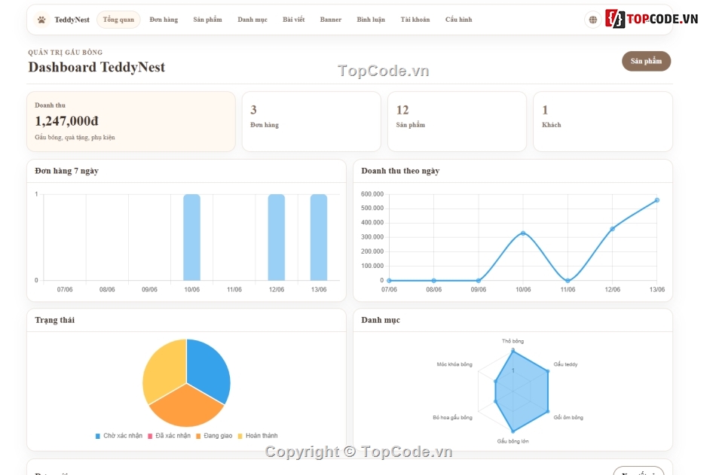Go to the Sản phẩm nav item
The height and width of the screenshot is (475, 716).
coord(207,20)
